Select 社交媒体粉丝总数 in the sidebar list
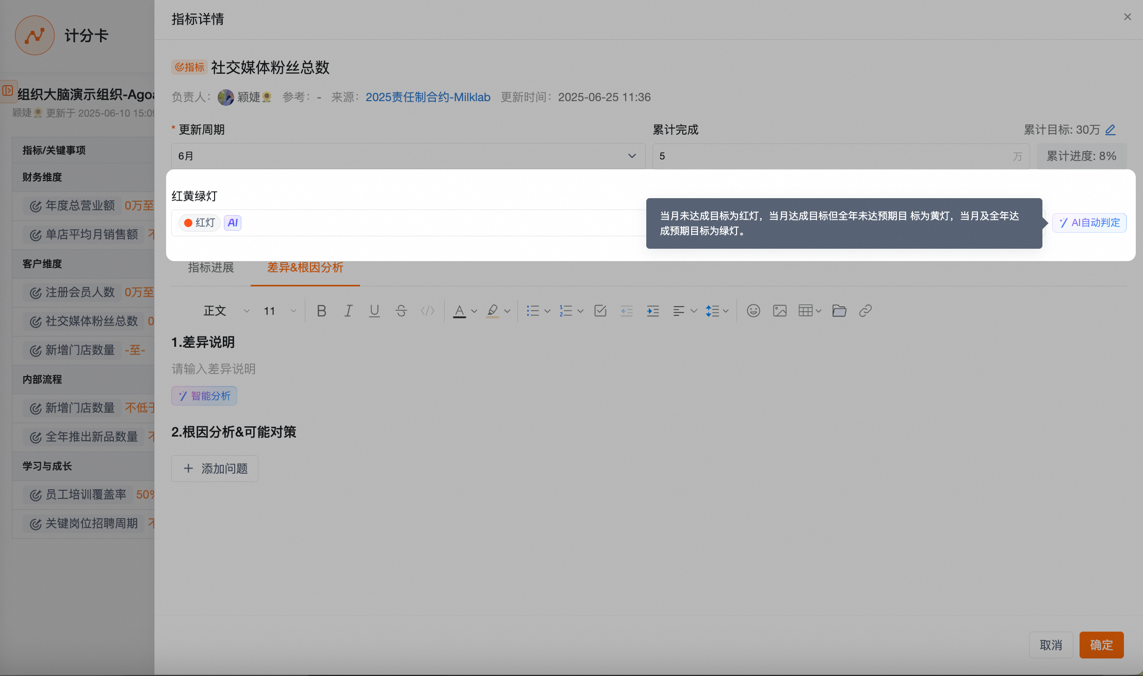The width and height of the screenshot is (1143, 676). 84,321
